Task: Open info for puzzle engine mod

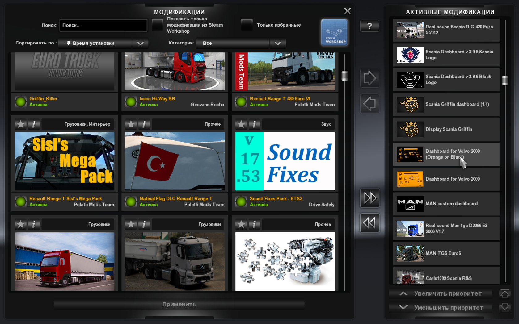Action: pyautogui.click(x=255, y=224)
